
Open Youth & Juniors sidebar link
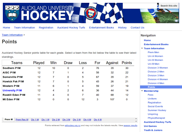[153, 130]
